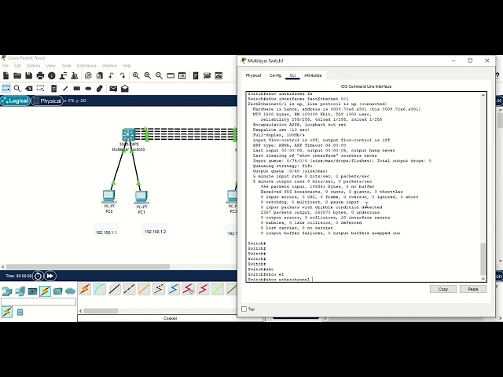503x377 pixels.
Task: Choose the Copper Cross-Over dashed cable
Action: 129,289
